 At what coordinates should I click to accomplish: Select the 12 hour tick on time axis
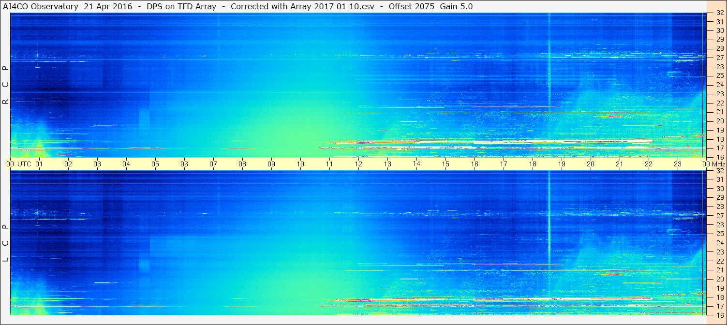tap(358, 164)
